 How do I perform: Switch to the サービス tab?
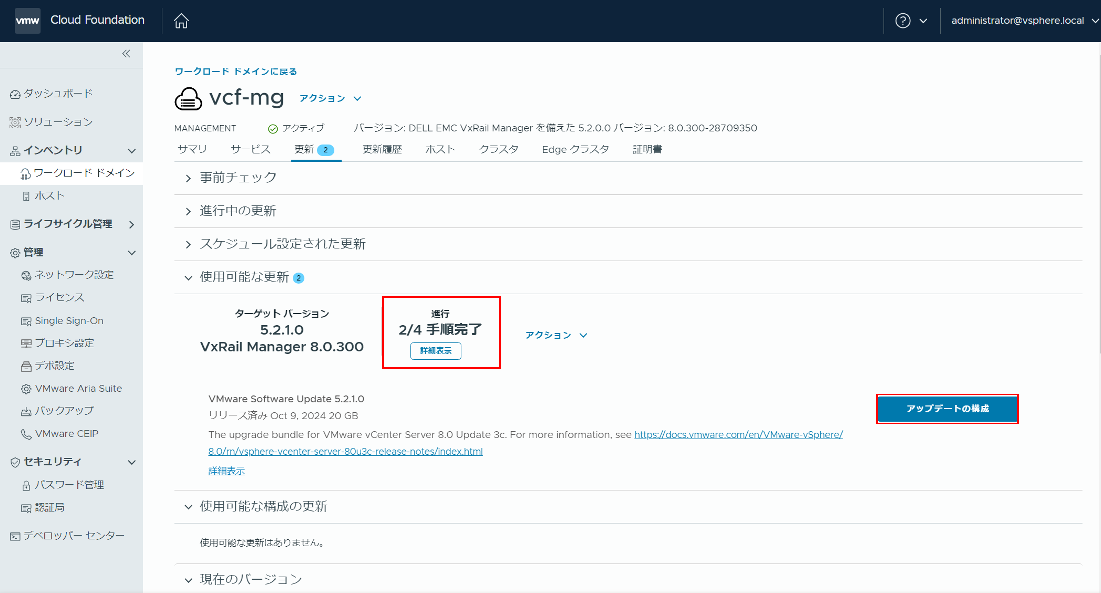[x=251, y=149]
